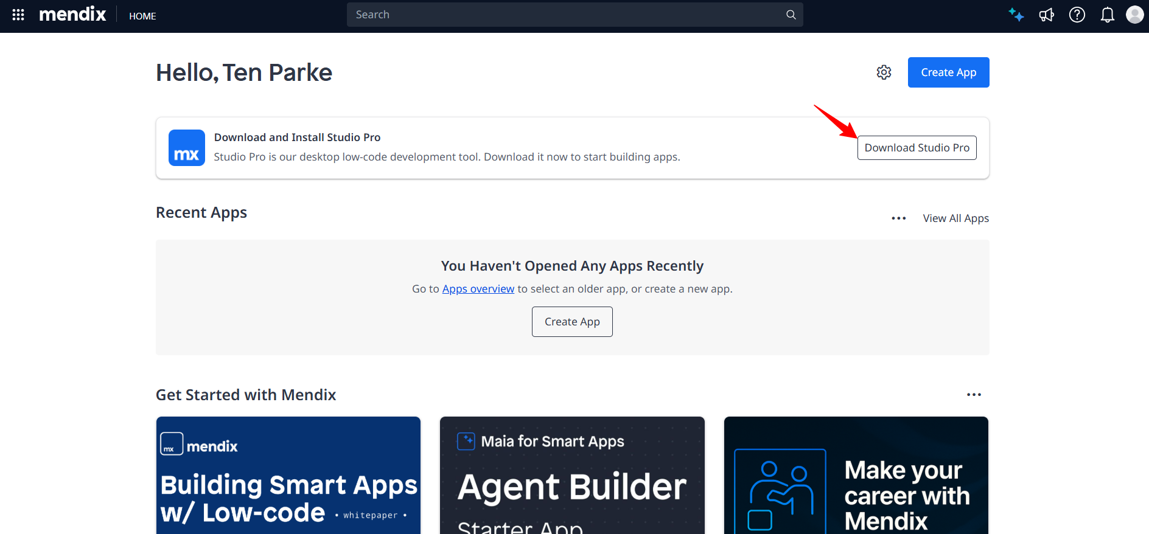Click the search magnifier icon
The height and width of the screenshot is (534, 1149).
tap(791, 15)
